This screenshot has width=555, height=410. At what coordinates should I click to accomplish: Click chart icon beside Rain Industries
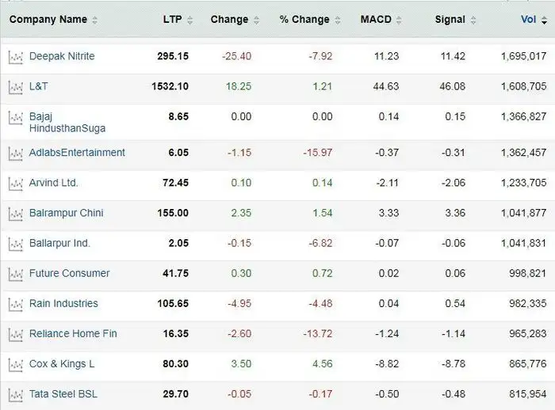15,304
